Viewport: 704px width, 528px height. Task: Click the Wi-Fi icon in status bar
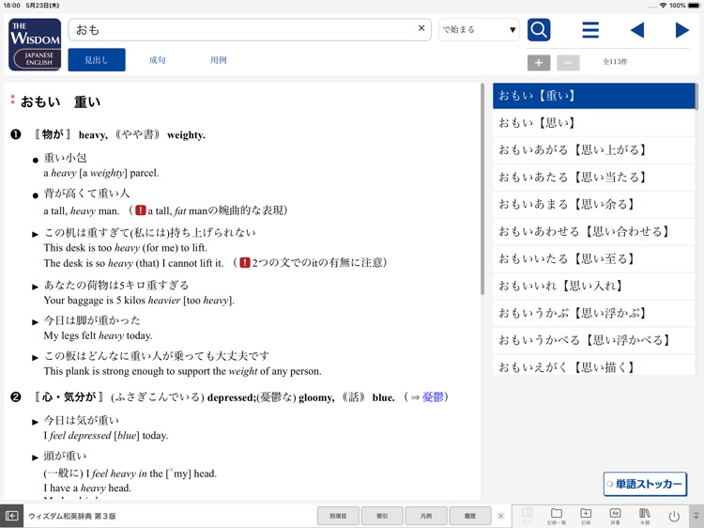663,6
